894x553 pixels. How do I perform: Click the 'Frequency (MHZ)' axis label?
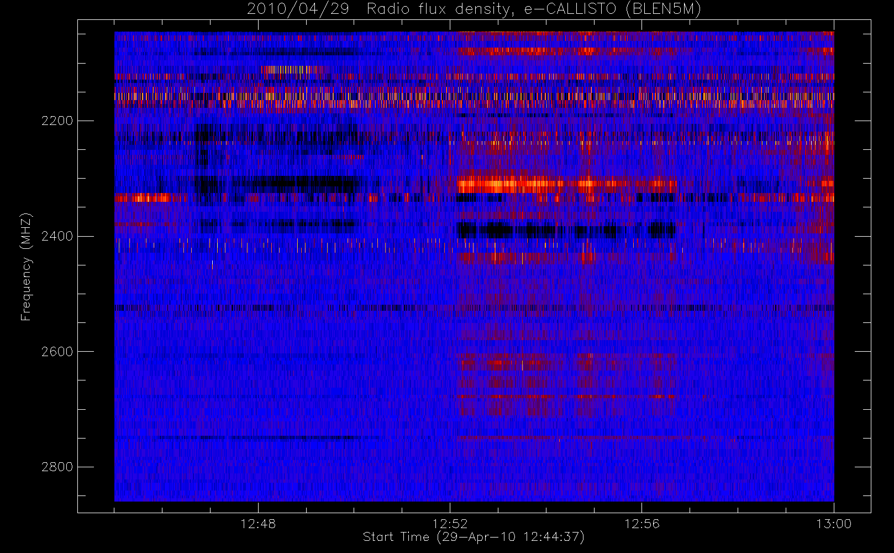coord(26,267)
